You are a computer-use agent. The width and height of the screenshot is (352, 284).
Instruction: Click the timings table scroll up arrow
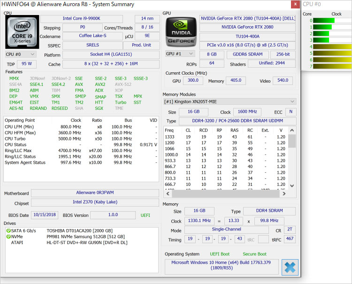(292, 130)
